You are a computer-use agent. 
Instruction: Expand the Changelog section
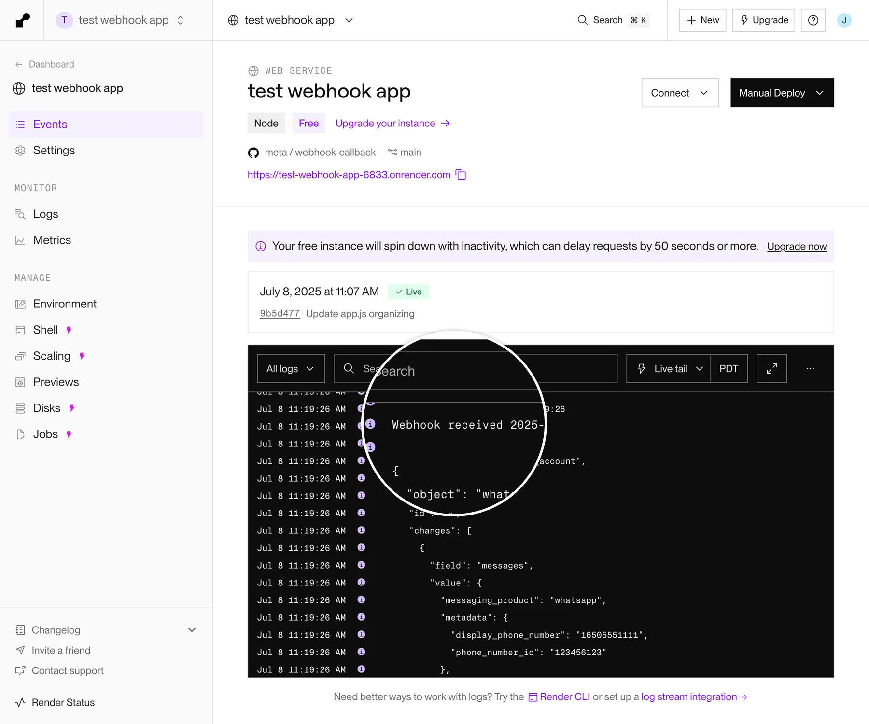click(x=192, y=630)
